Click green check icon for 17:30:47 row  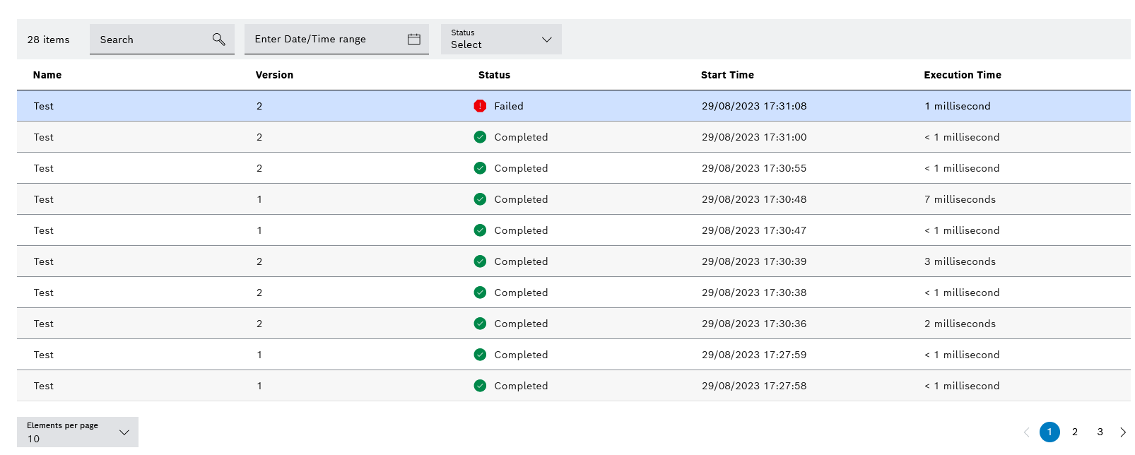click(480, 230)
